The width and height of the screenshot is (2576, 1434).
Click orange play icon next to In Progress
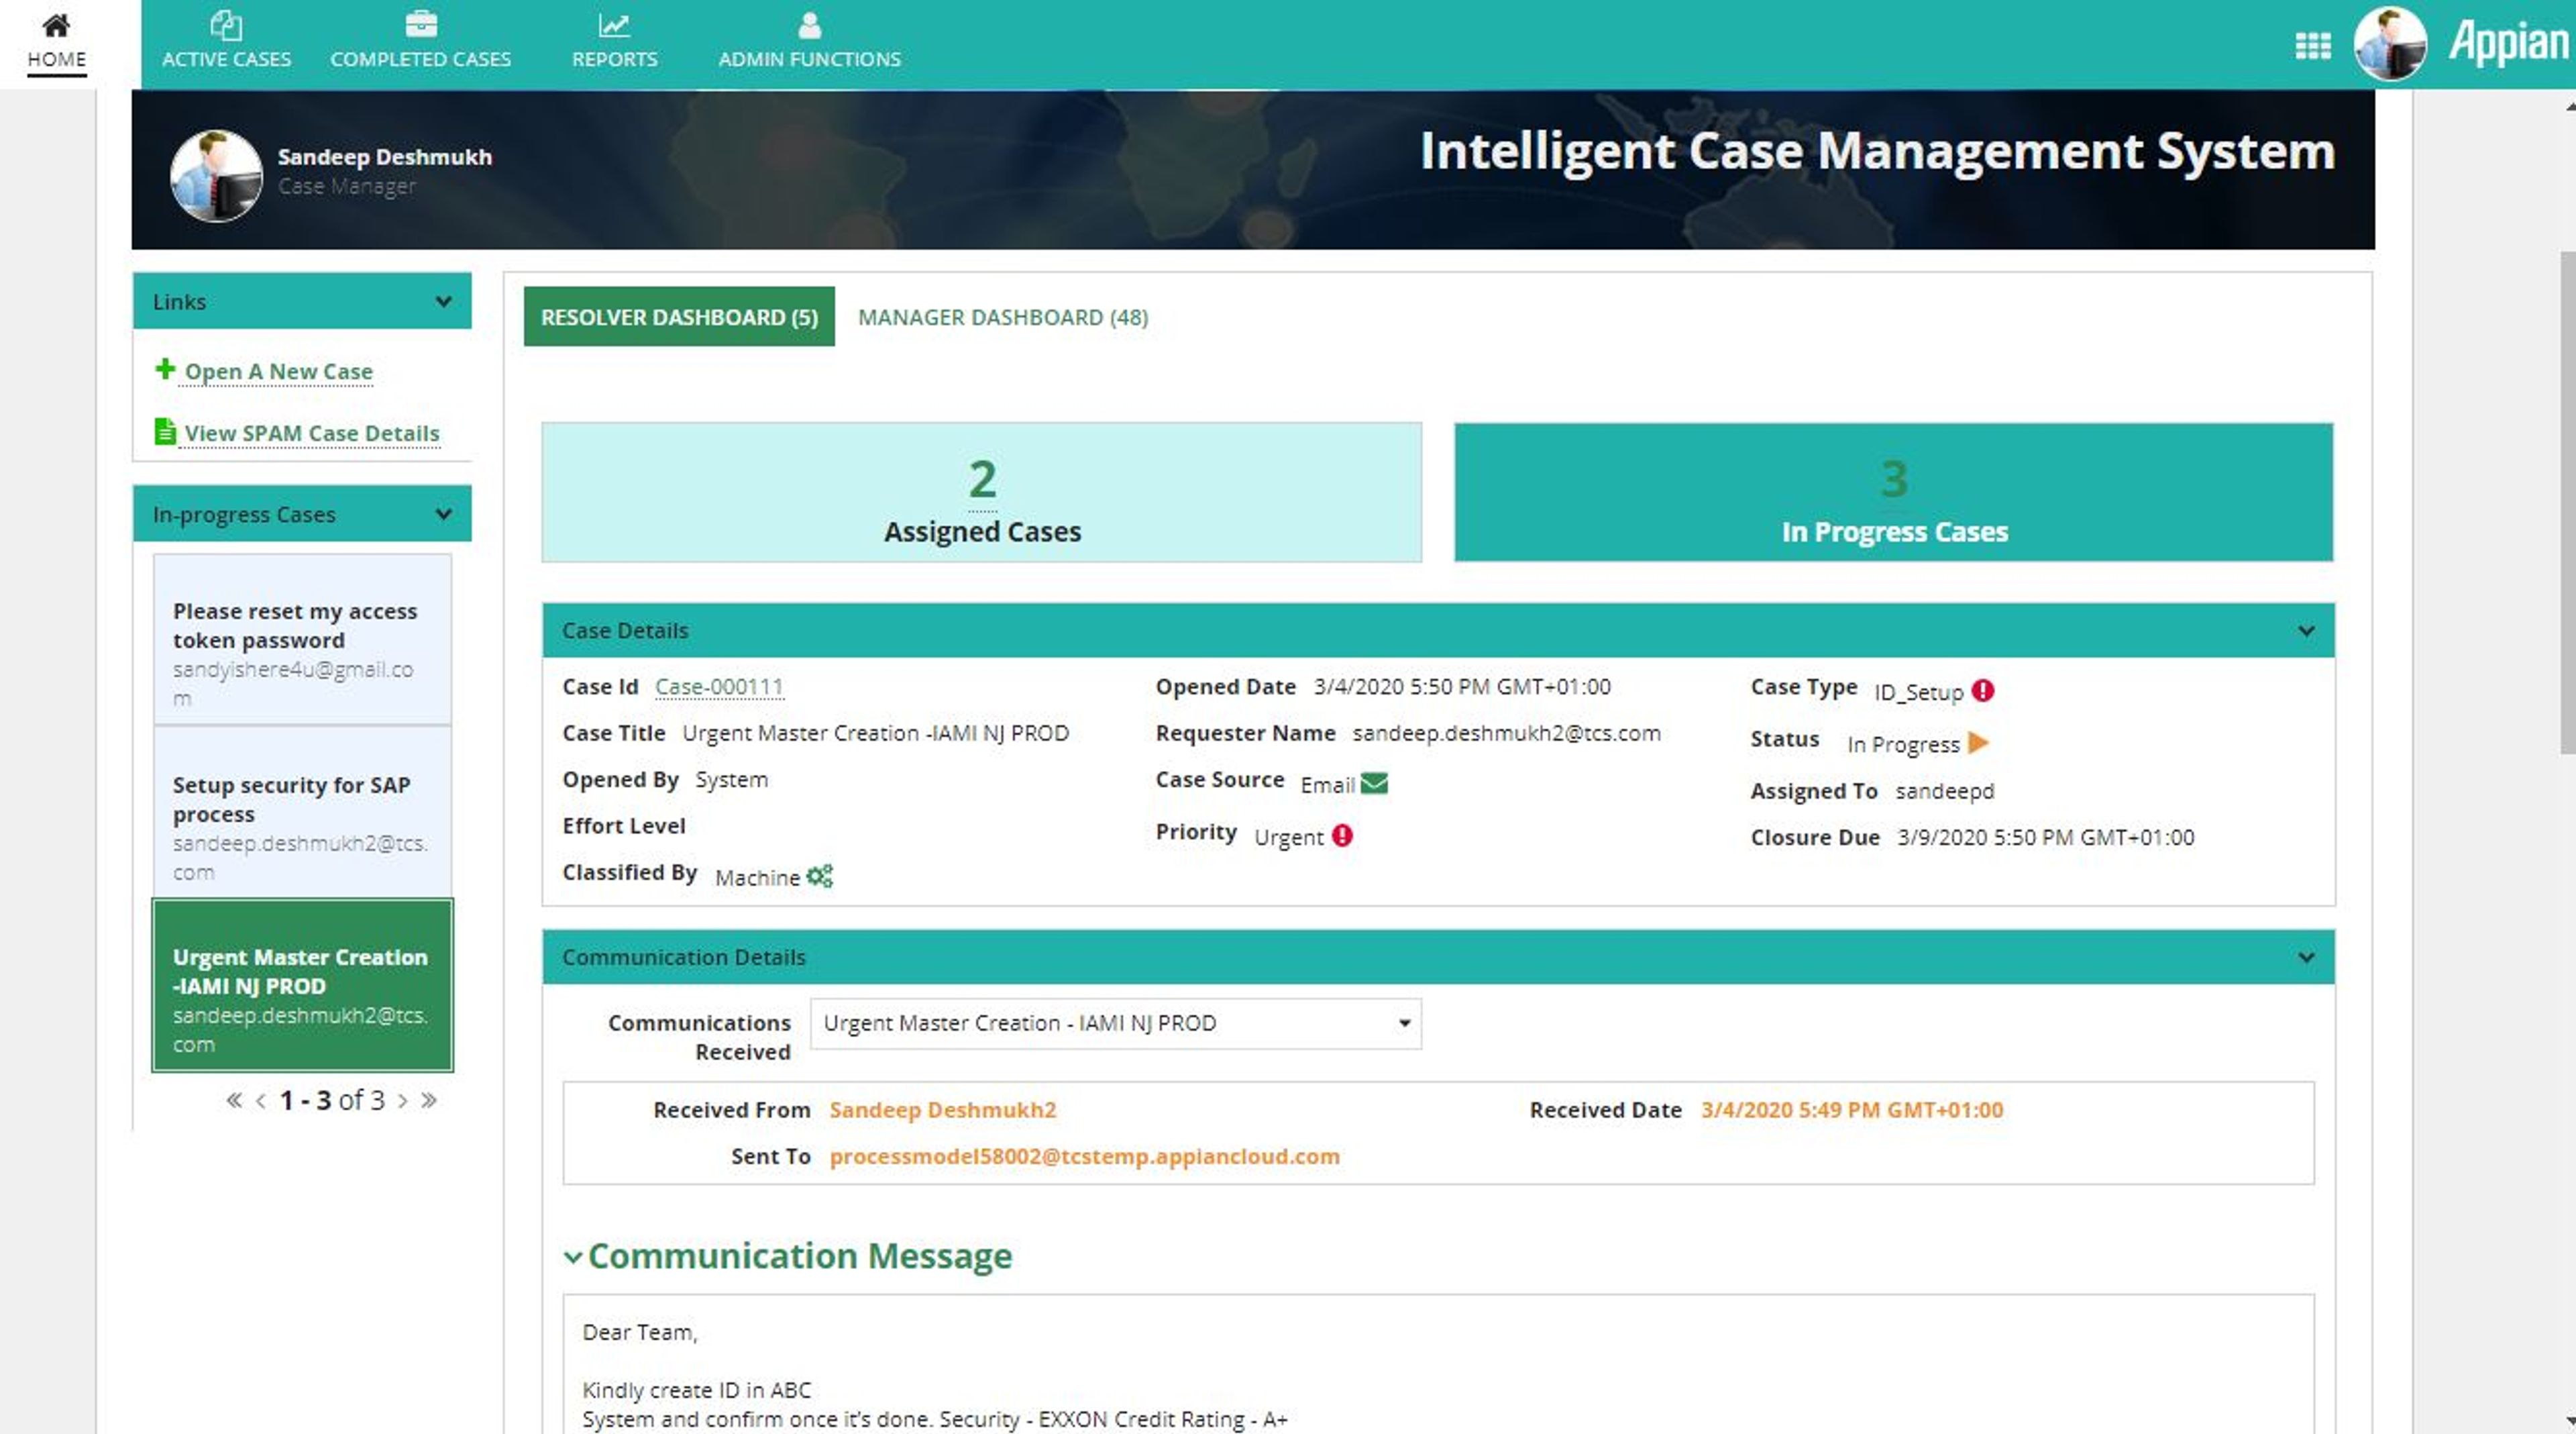pyautogui.click(x=1977, y=742)
